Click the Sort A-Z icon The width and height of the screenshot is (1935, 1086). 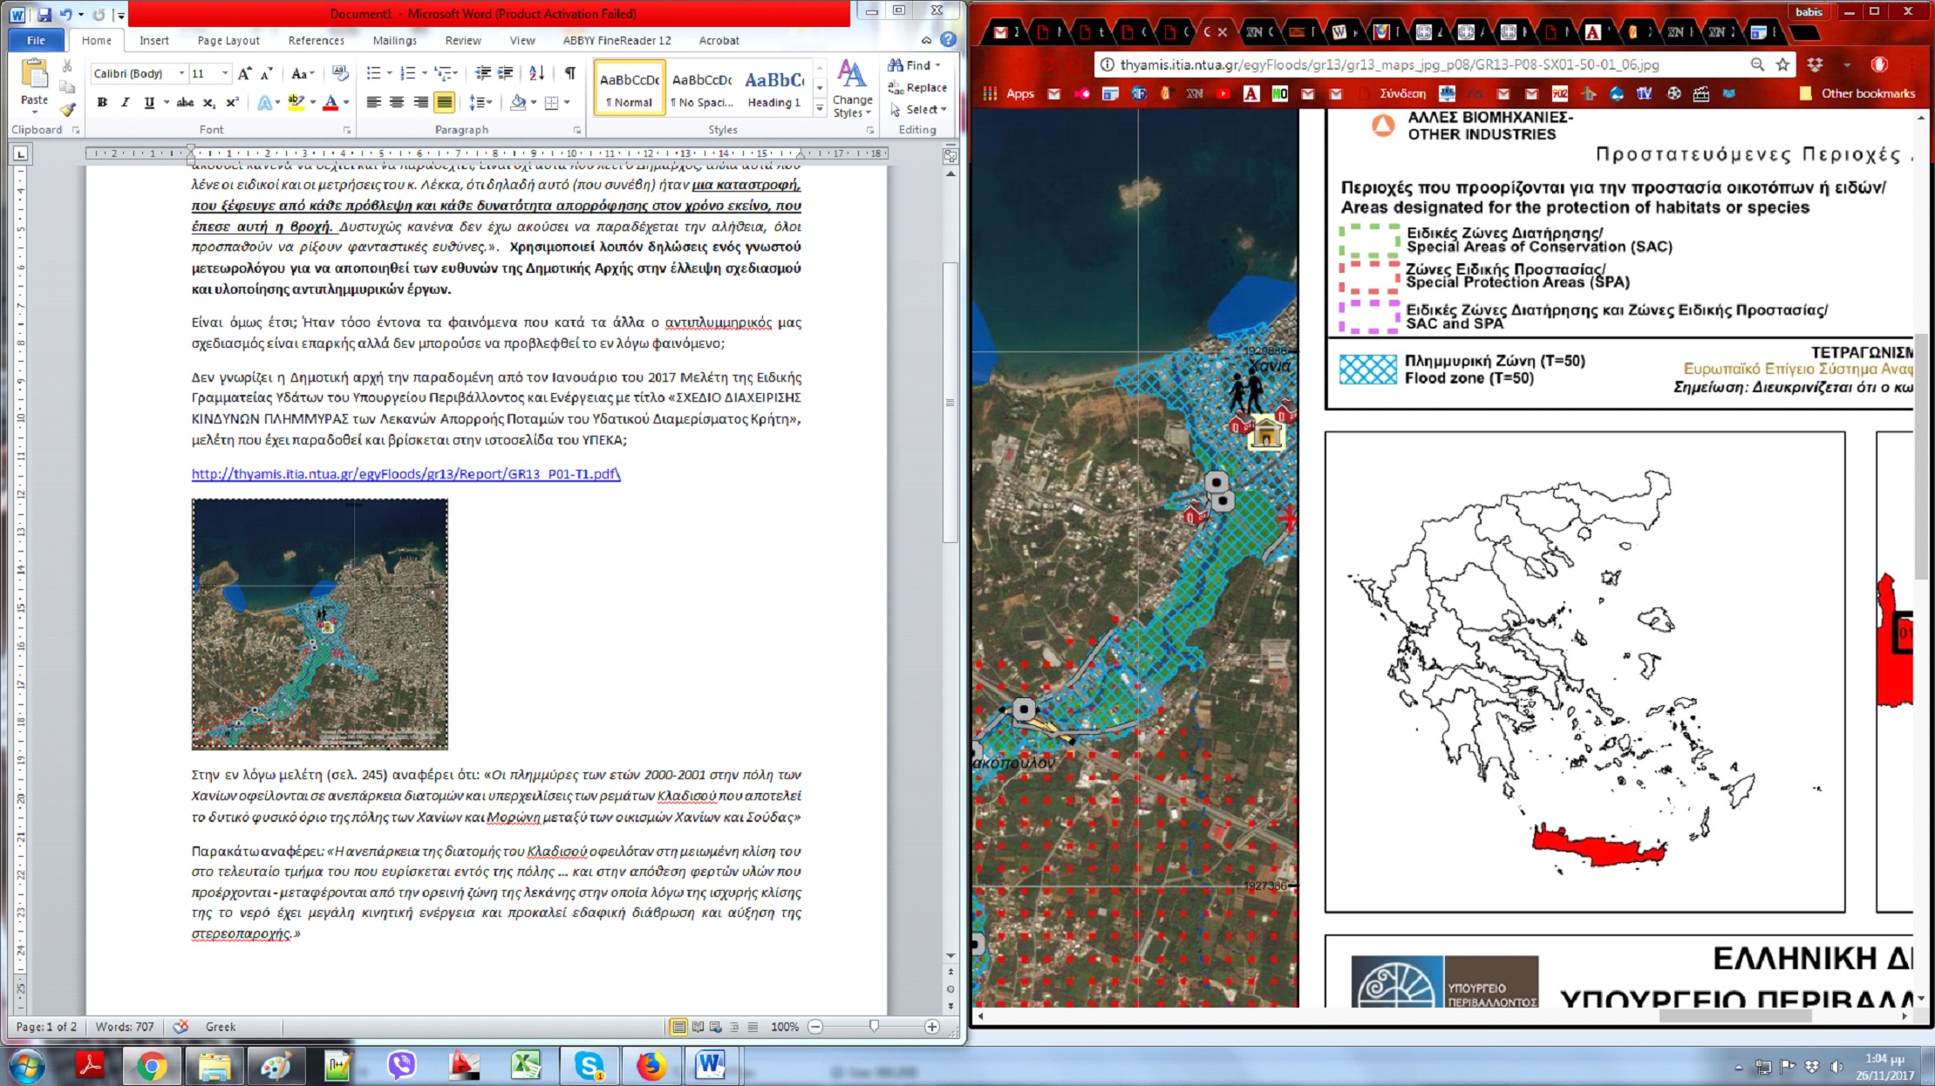coord(536,74)
